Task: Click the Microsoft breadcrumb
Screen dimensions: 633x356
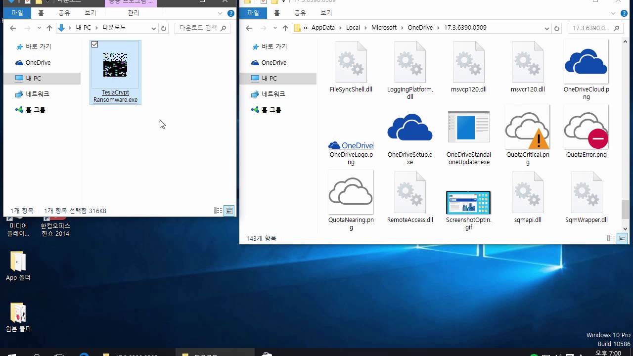Action: (384, 28)
